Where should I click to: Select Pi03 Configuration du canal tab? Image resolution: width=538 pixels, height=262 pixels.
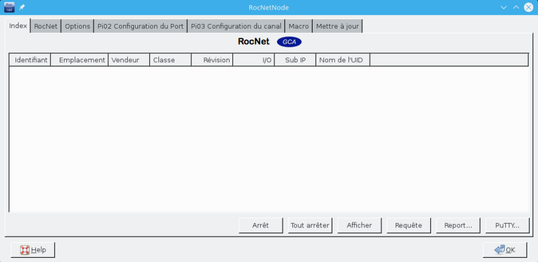[x=236, y=26]
